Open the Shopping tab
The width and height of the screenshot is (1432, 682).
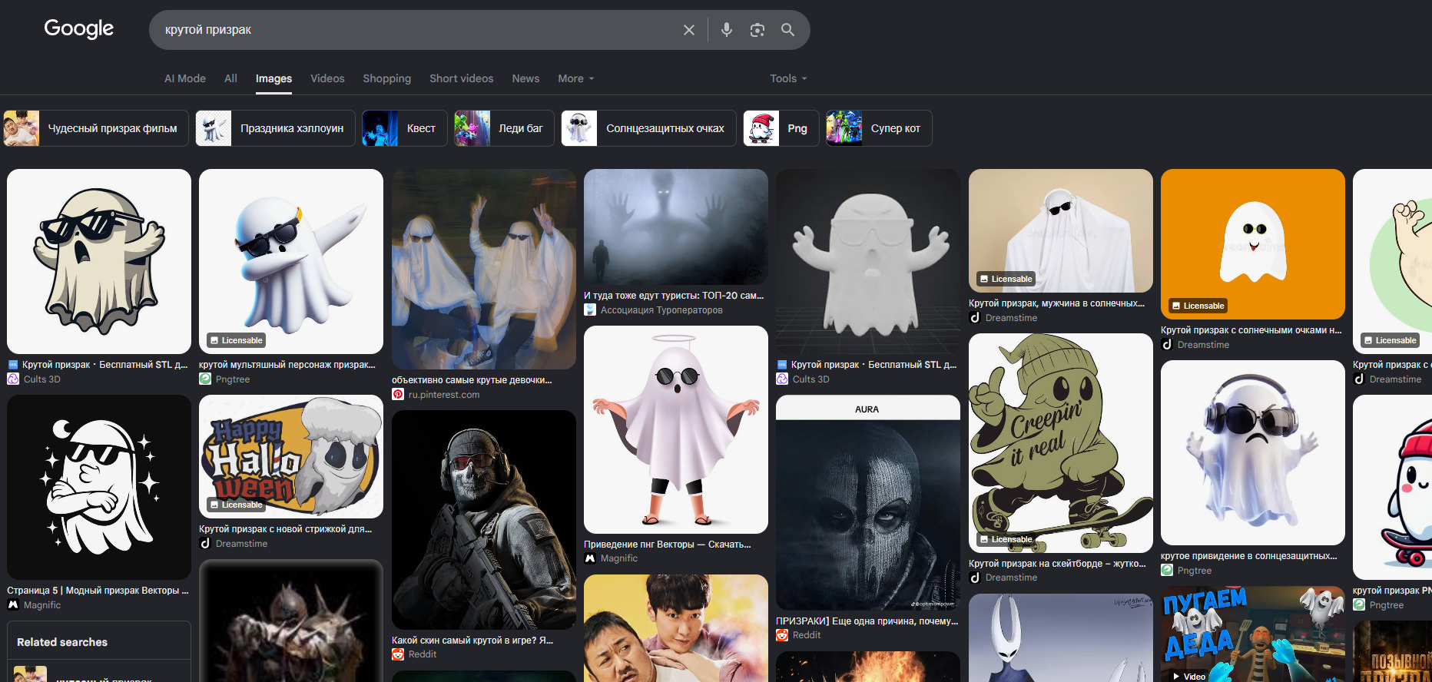pos(386,78)
